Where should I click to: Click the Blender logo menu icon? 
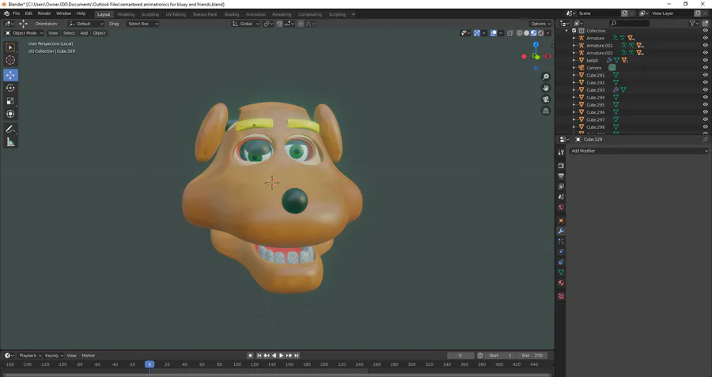click(x=6, y=14)
